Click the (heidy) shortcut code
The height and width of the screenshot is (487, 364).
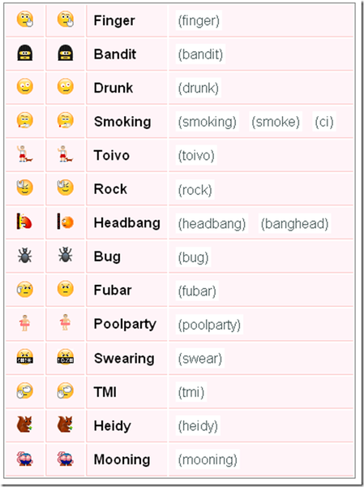pos(198,426)
